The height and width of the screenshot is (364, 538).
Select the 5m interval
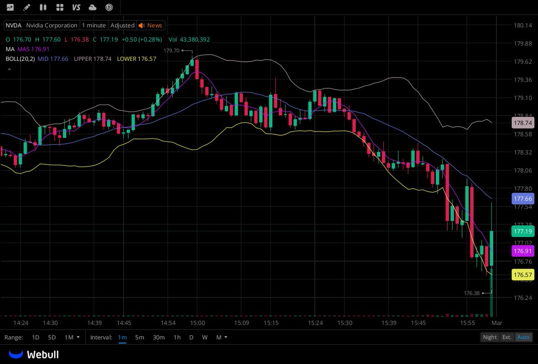[140, 337]
